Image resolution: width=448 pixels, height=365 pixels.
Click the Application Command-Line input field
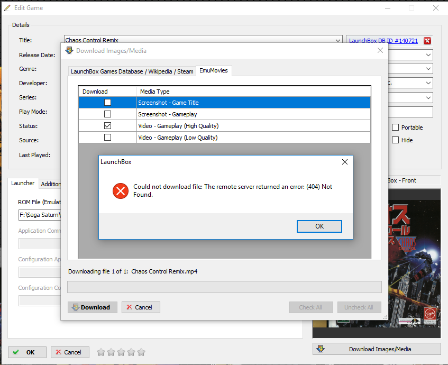point(40,243)
